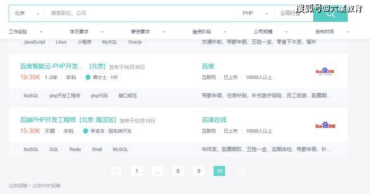Image resolution: width=370 pixels, height=194 pixels.
Task: Select the 接口规范 tag
Action: tap(128, 96)
